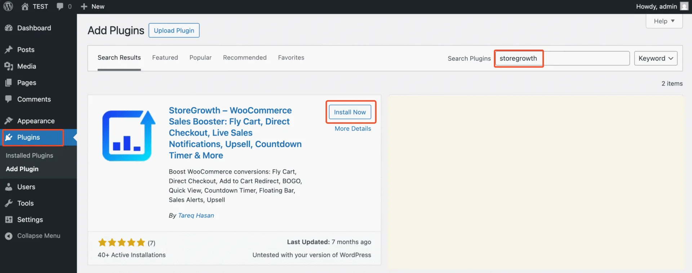The height and width of the screenshot is (273, 692).
Task: Open the Keyword search type dropdown
Action: tap(656, 58)
